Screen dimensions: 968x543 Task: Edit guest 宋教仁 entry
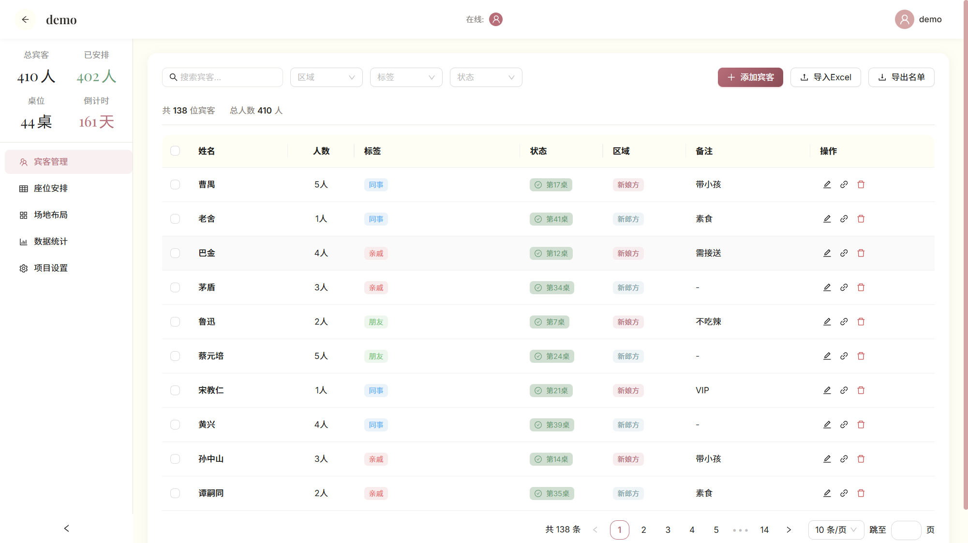(827, 390)
